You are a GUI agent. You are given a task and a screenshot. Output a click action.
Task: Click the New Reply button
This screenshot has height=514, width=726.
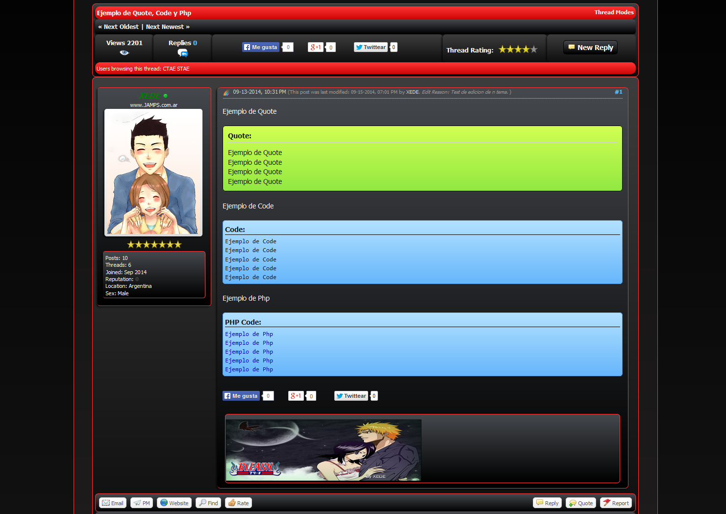click(x=590, y=48)
